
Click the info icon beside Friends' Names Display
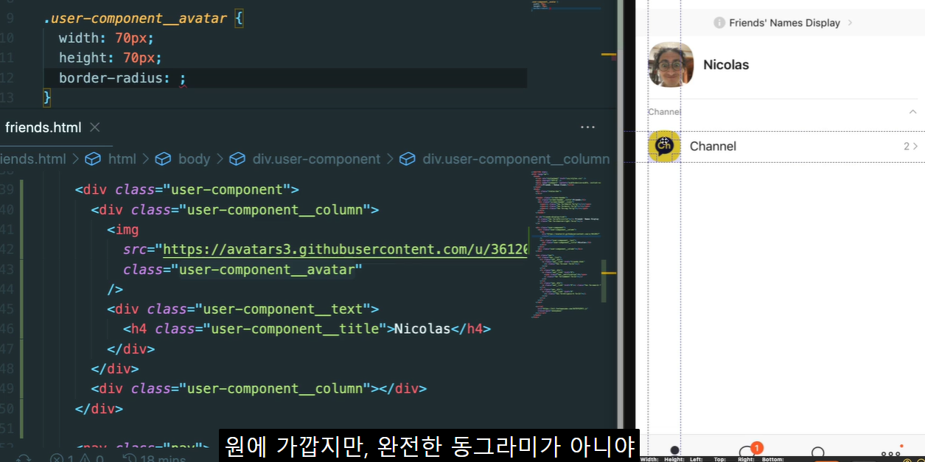pos(719,23)
